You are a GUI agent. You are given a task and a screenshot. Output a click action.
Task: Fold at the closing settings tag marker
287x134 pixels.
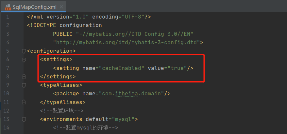(x=24, y=77)
